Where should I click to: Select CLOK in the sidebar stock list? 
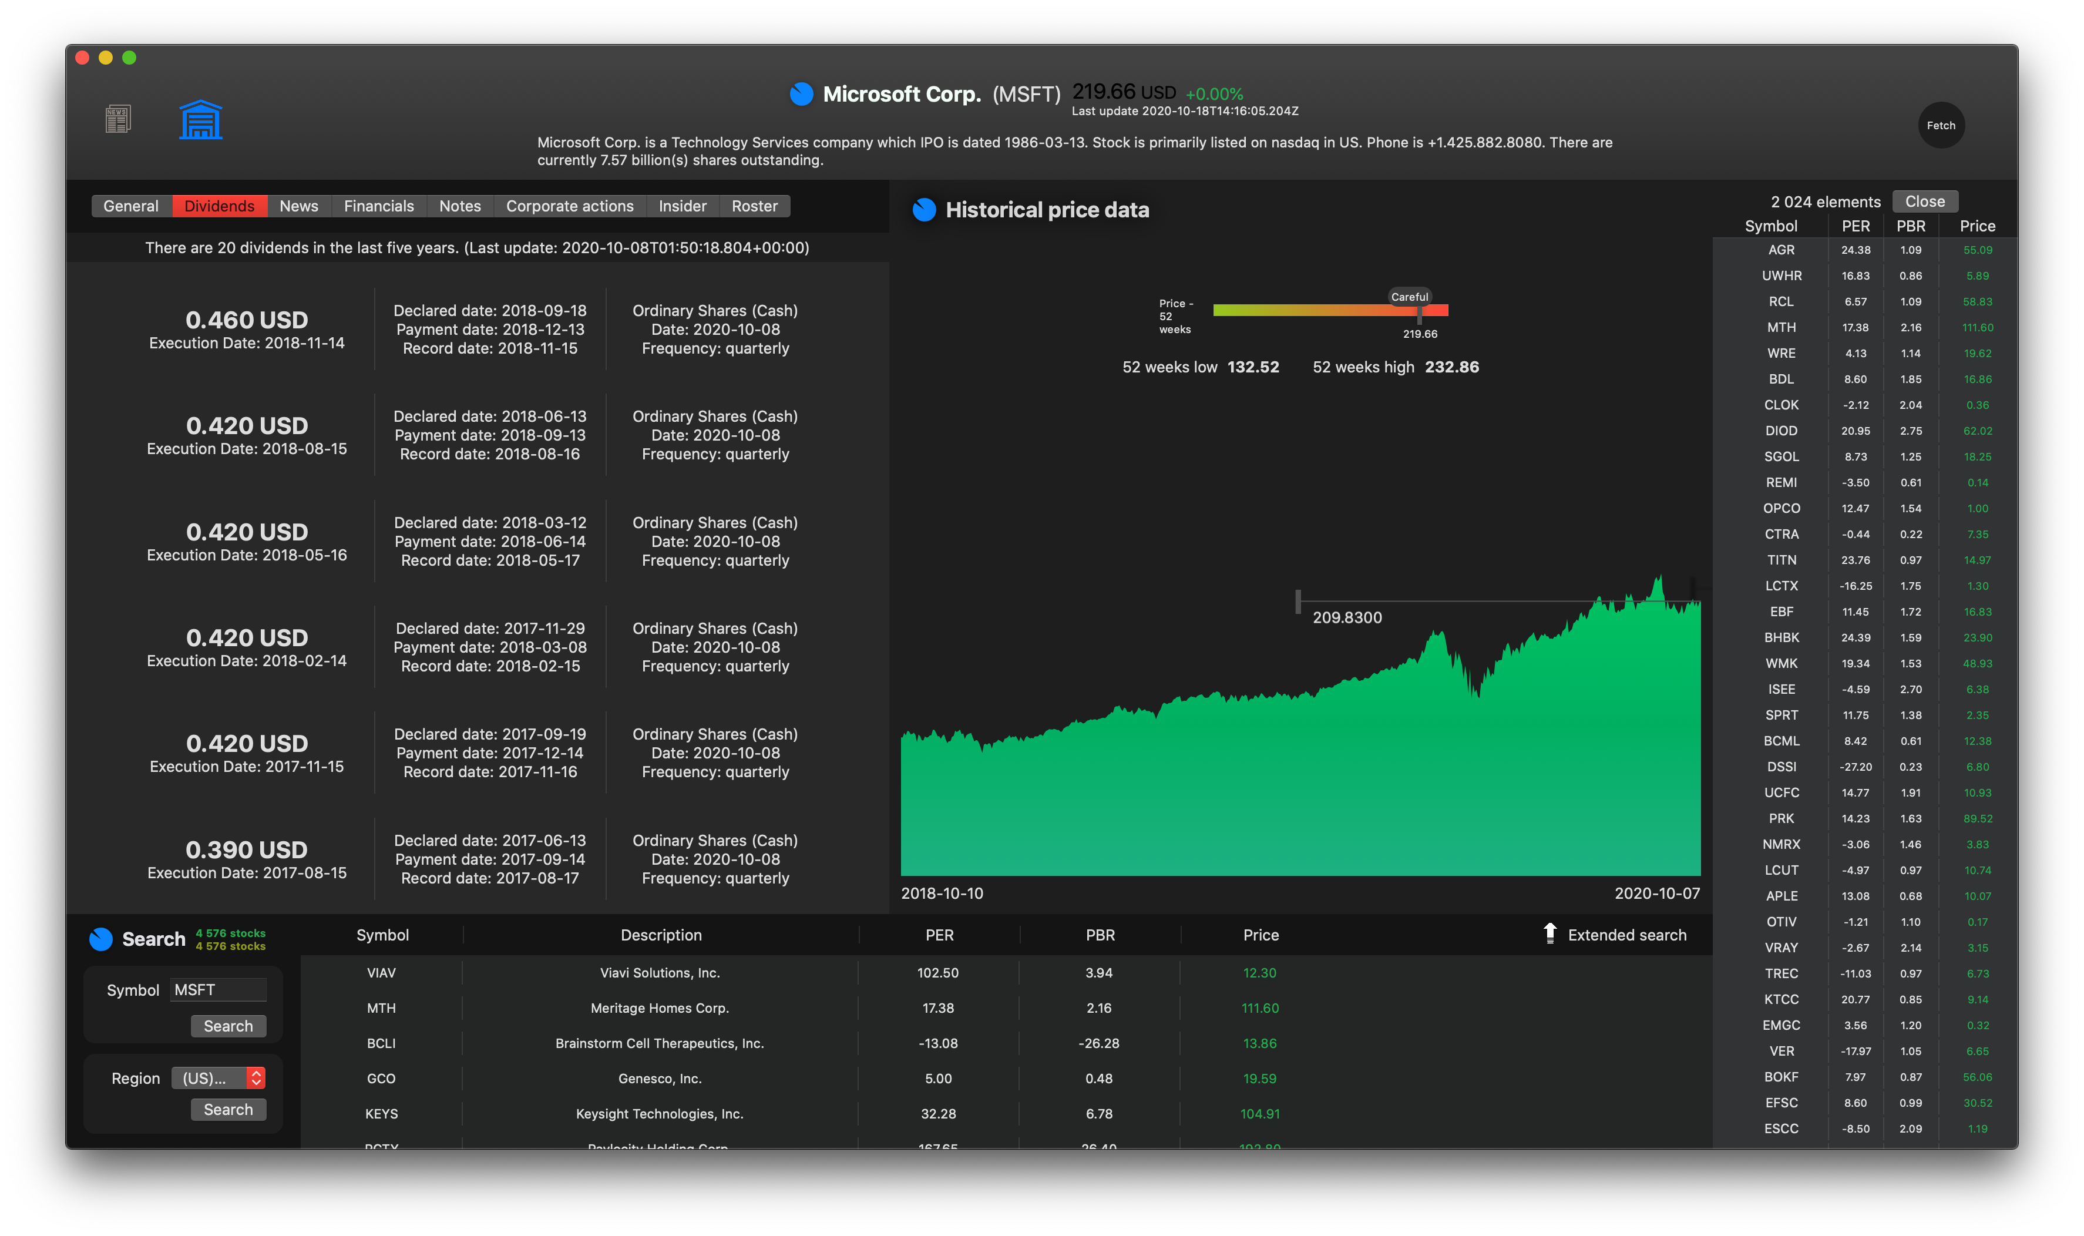pyautogui.click(x=1865, y=405)
